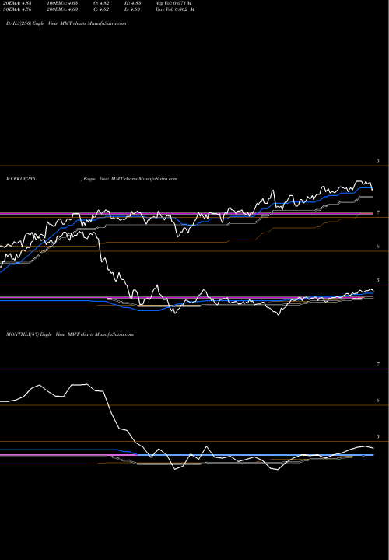This screenshot has height=560, width=389.
Task: Click the Avg Vol value
Action: [x=174, y=2]
